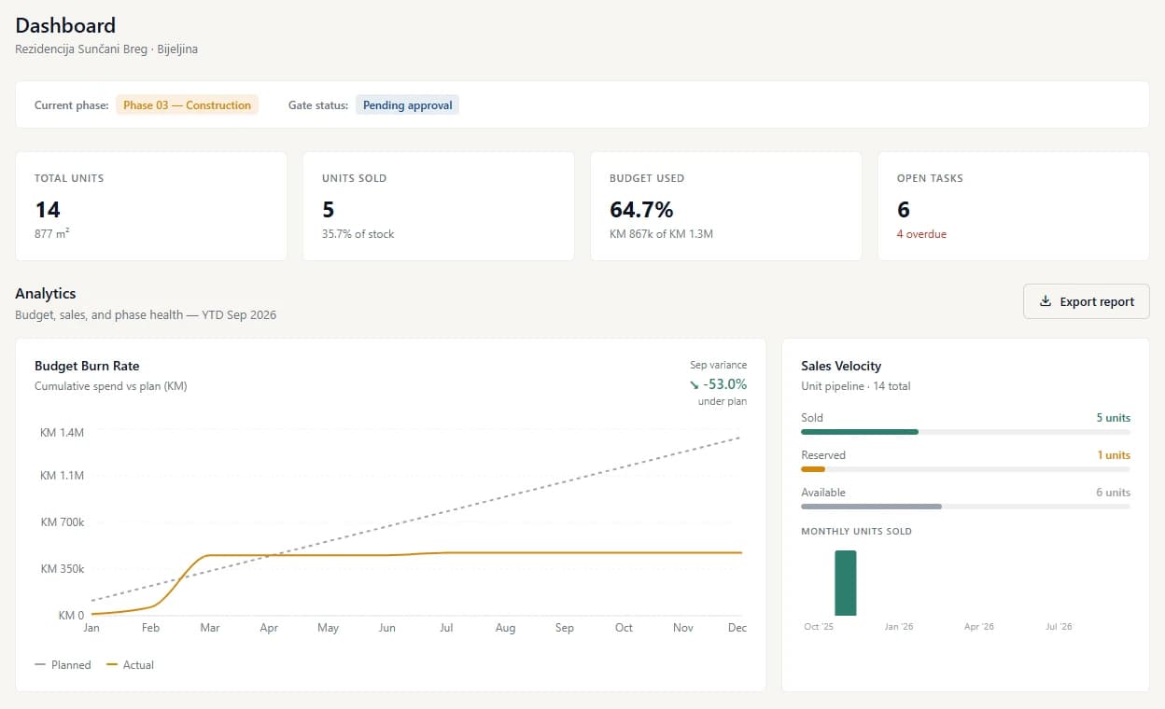Screen dimensions: 1165x709
Task: Click the Export report button
Action: click(1086, 301)
